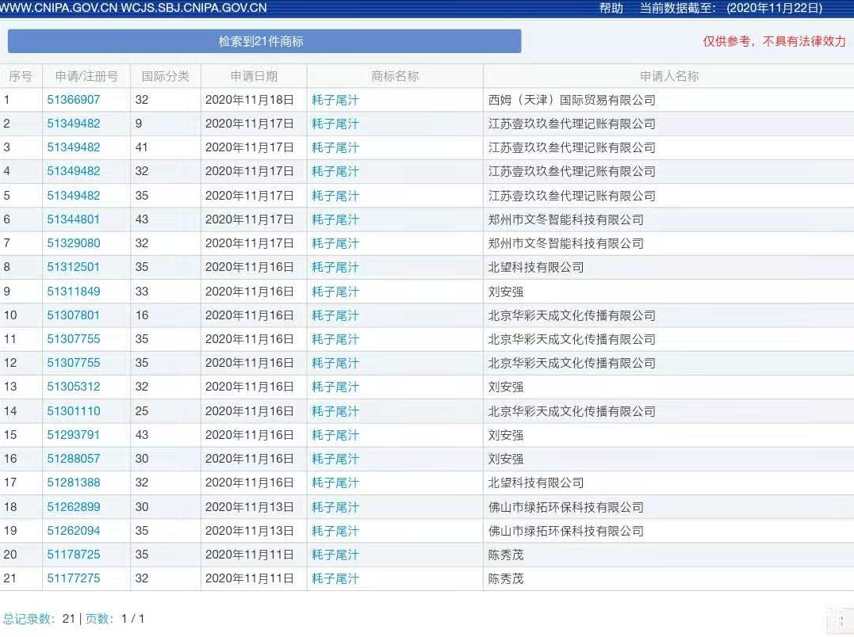Open registration number 51329080
Viewport: 854px width, 637px height.
(74, 243)
